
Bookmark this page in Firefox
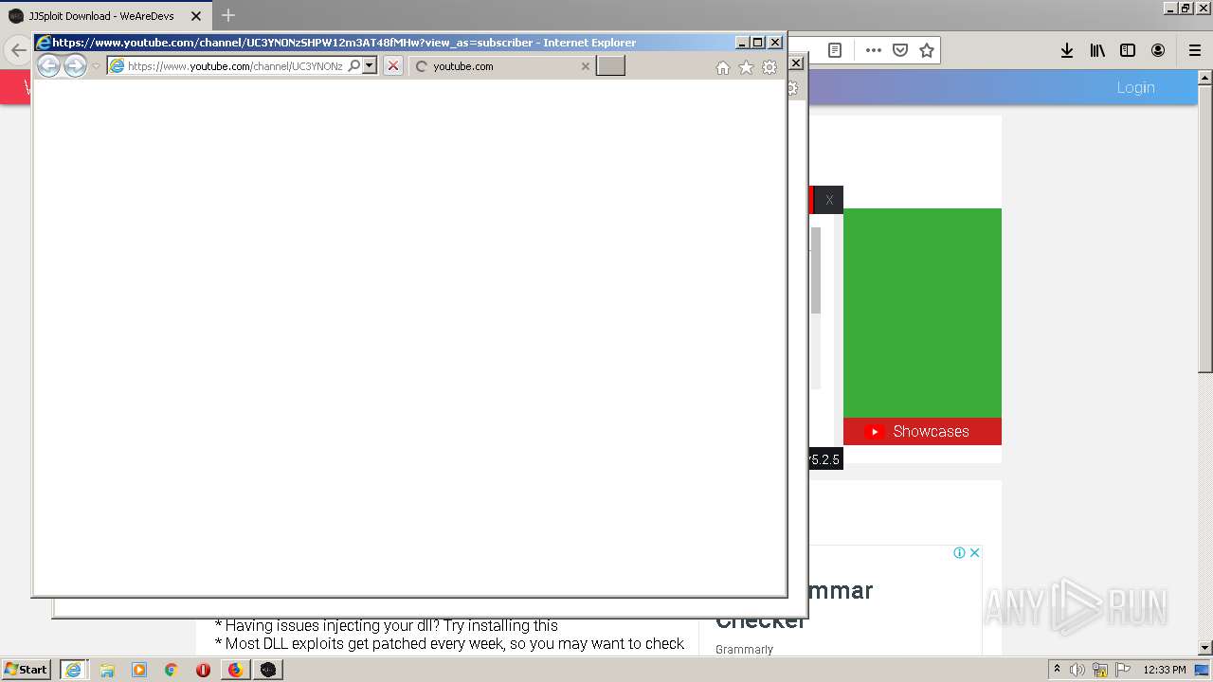(927, 50)
